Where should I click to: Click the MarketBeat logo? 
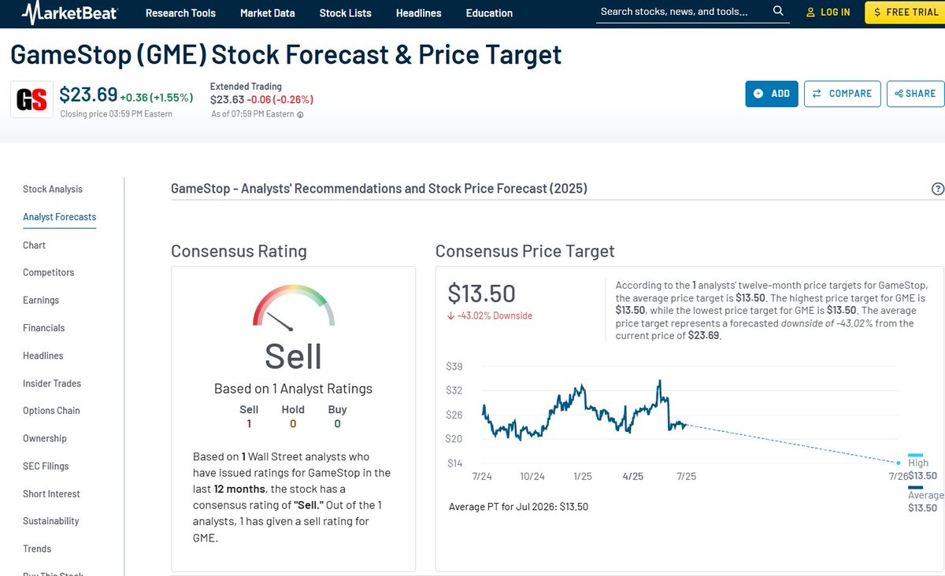point(70,13)
